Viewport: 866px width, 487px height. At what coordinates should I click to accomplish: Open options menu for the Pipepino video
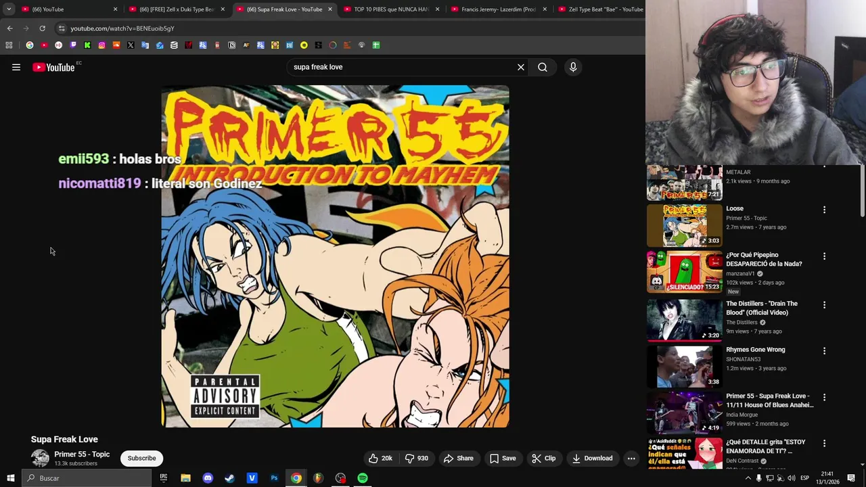[x=824, y=256]
